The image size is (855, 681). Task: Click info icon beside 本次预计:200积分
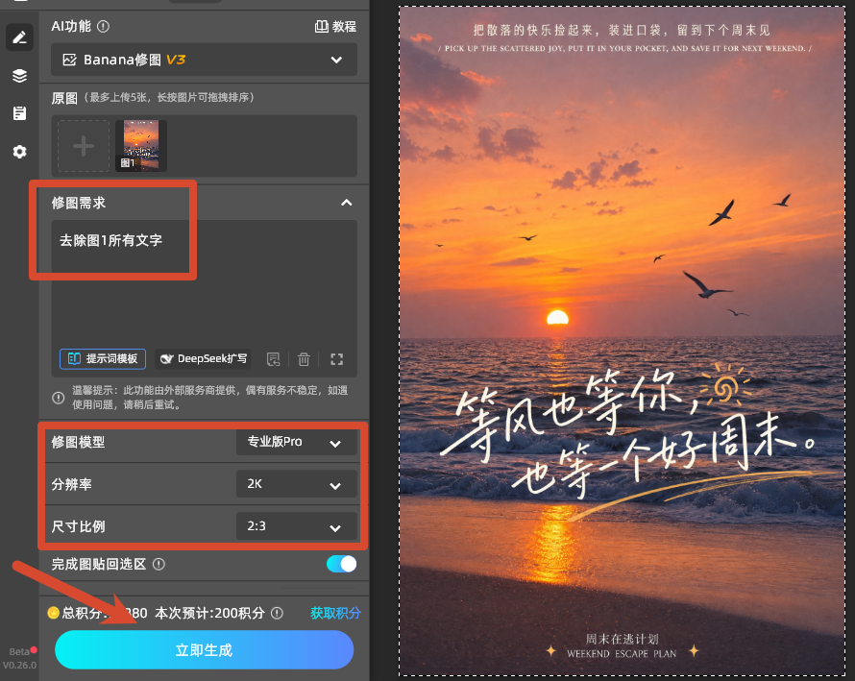click(x=277, y=614)
